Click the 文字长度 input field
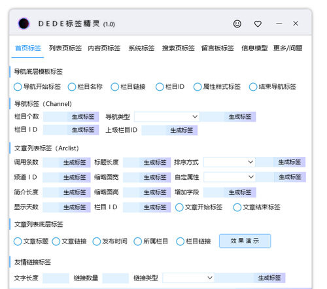This screenshot has height=289, width=327. tap(56, 278)
